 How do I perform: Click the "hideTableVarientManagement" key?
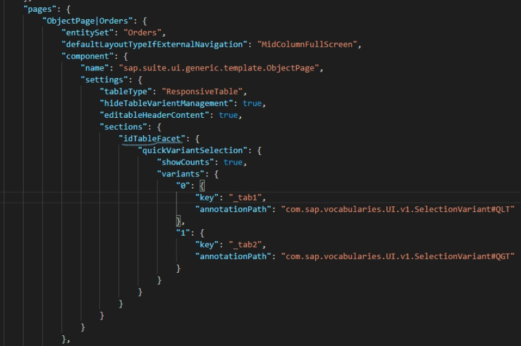pyautogui.click(x=166, y=103)
